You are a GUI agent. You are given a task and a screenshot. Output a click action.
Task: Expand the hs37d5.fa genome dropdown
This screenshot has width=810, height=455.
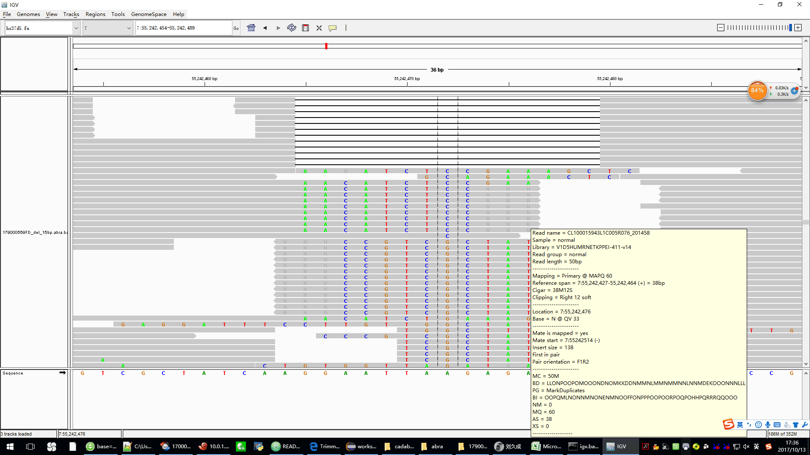tap(76, 28)
